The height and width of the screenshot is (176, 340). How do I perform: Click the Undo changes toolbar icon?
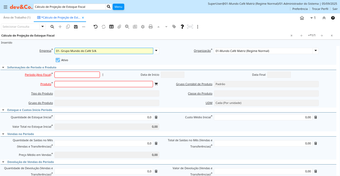pos(95,27)
